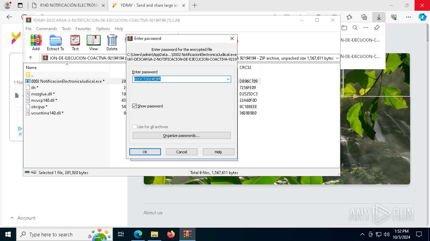Open Firefox from the taskbar
430x241 pixels.
171,234
